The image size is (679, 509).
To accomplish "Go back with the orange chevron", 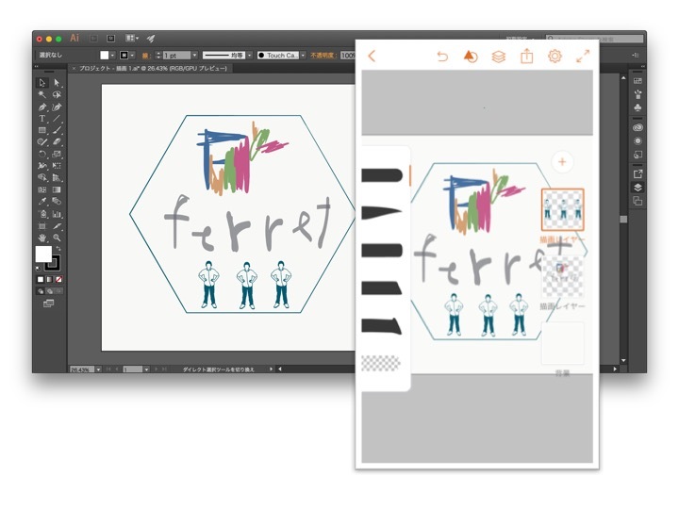I will coord(372,56).
